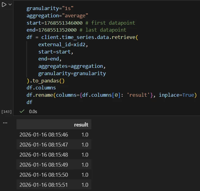200x191 pixels.
Task: Click the execution count [143] label
Action: click(6, 112)
